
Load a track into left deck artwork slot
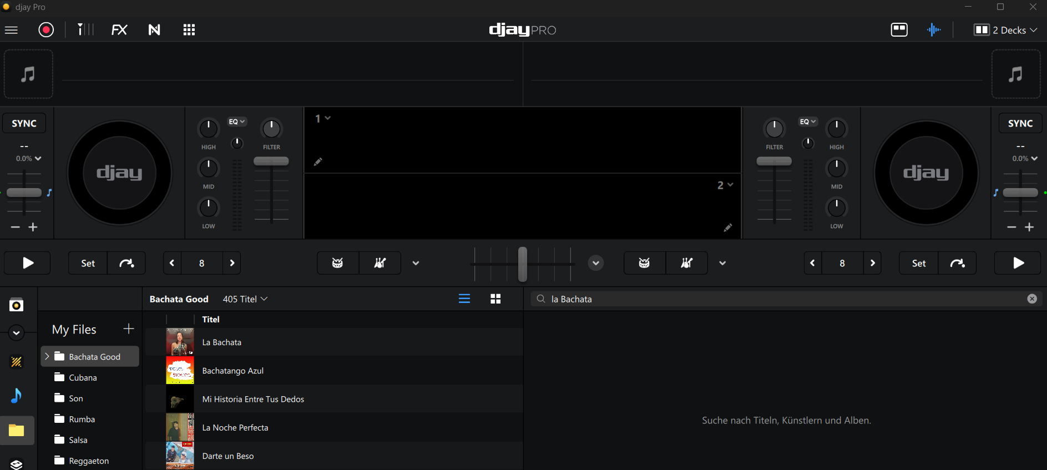coord(28,74)
